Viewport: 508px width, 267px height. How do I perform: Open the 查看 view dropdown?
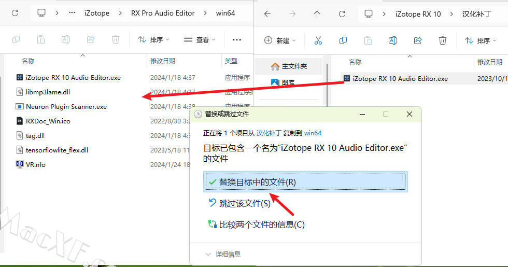[x=200, y=39]
